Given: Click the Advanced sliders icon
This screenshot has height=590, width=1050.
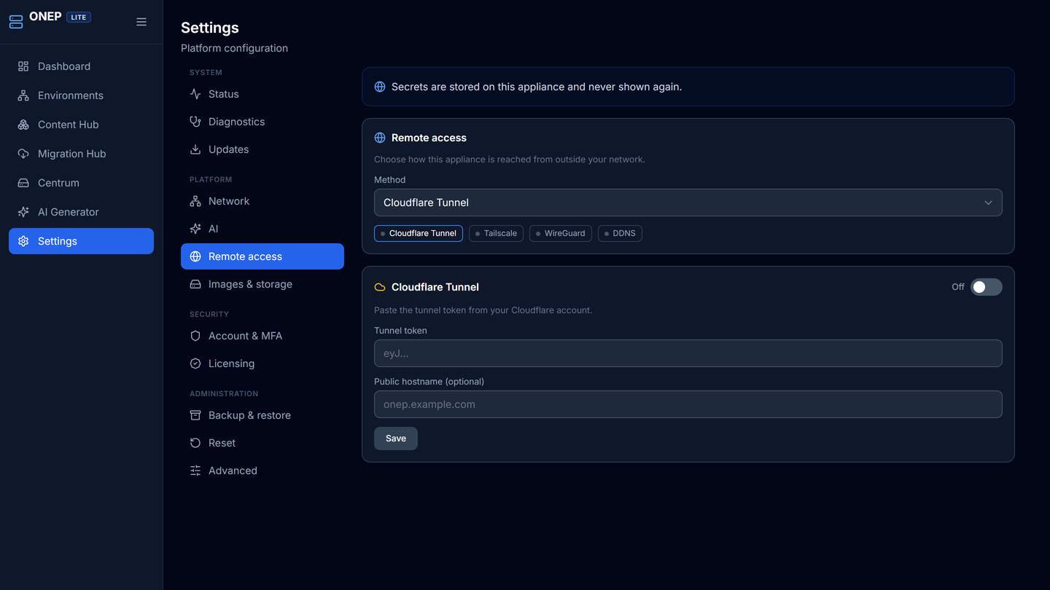Looking at the screenshot, I should click(x=195, y=471).
